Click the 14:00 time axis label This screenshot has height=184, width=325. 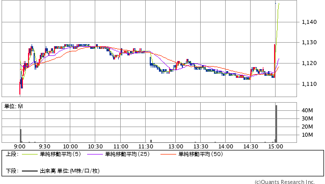226,146
